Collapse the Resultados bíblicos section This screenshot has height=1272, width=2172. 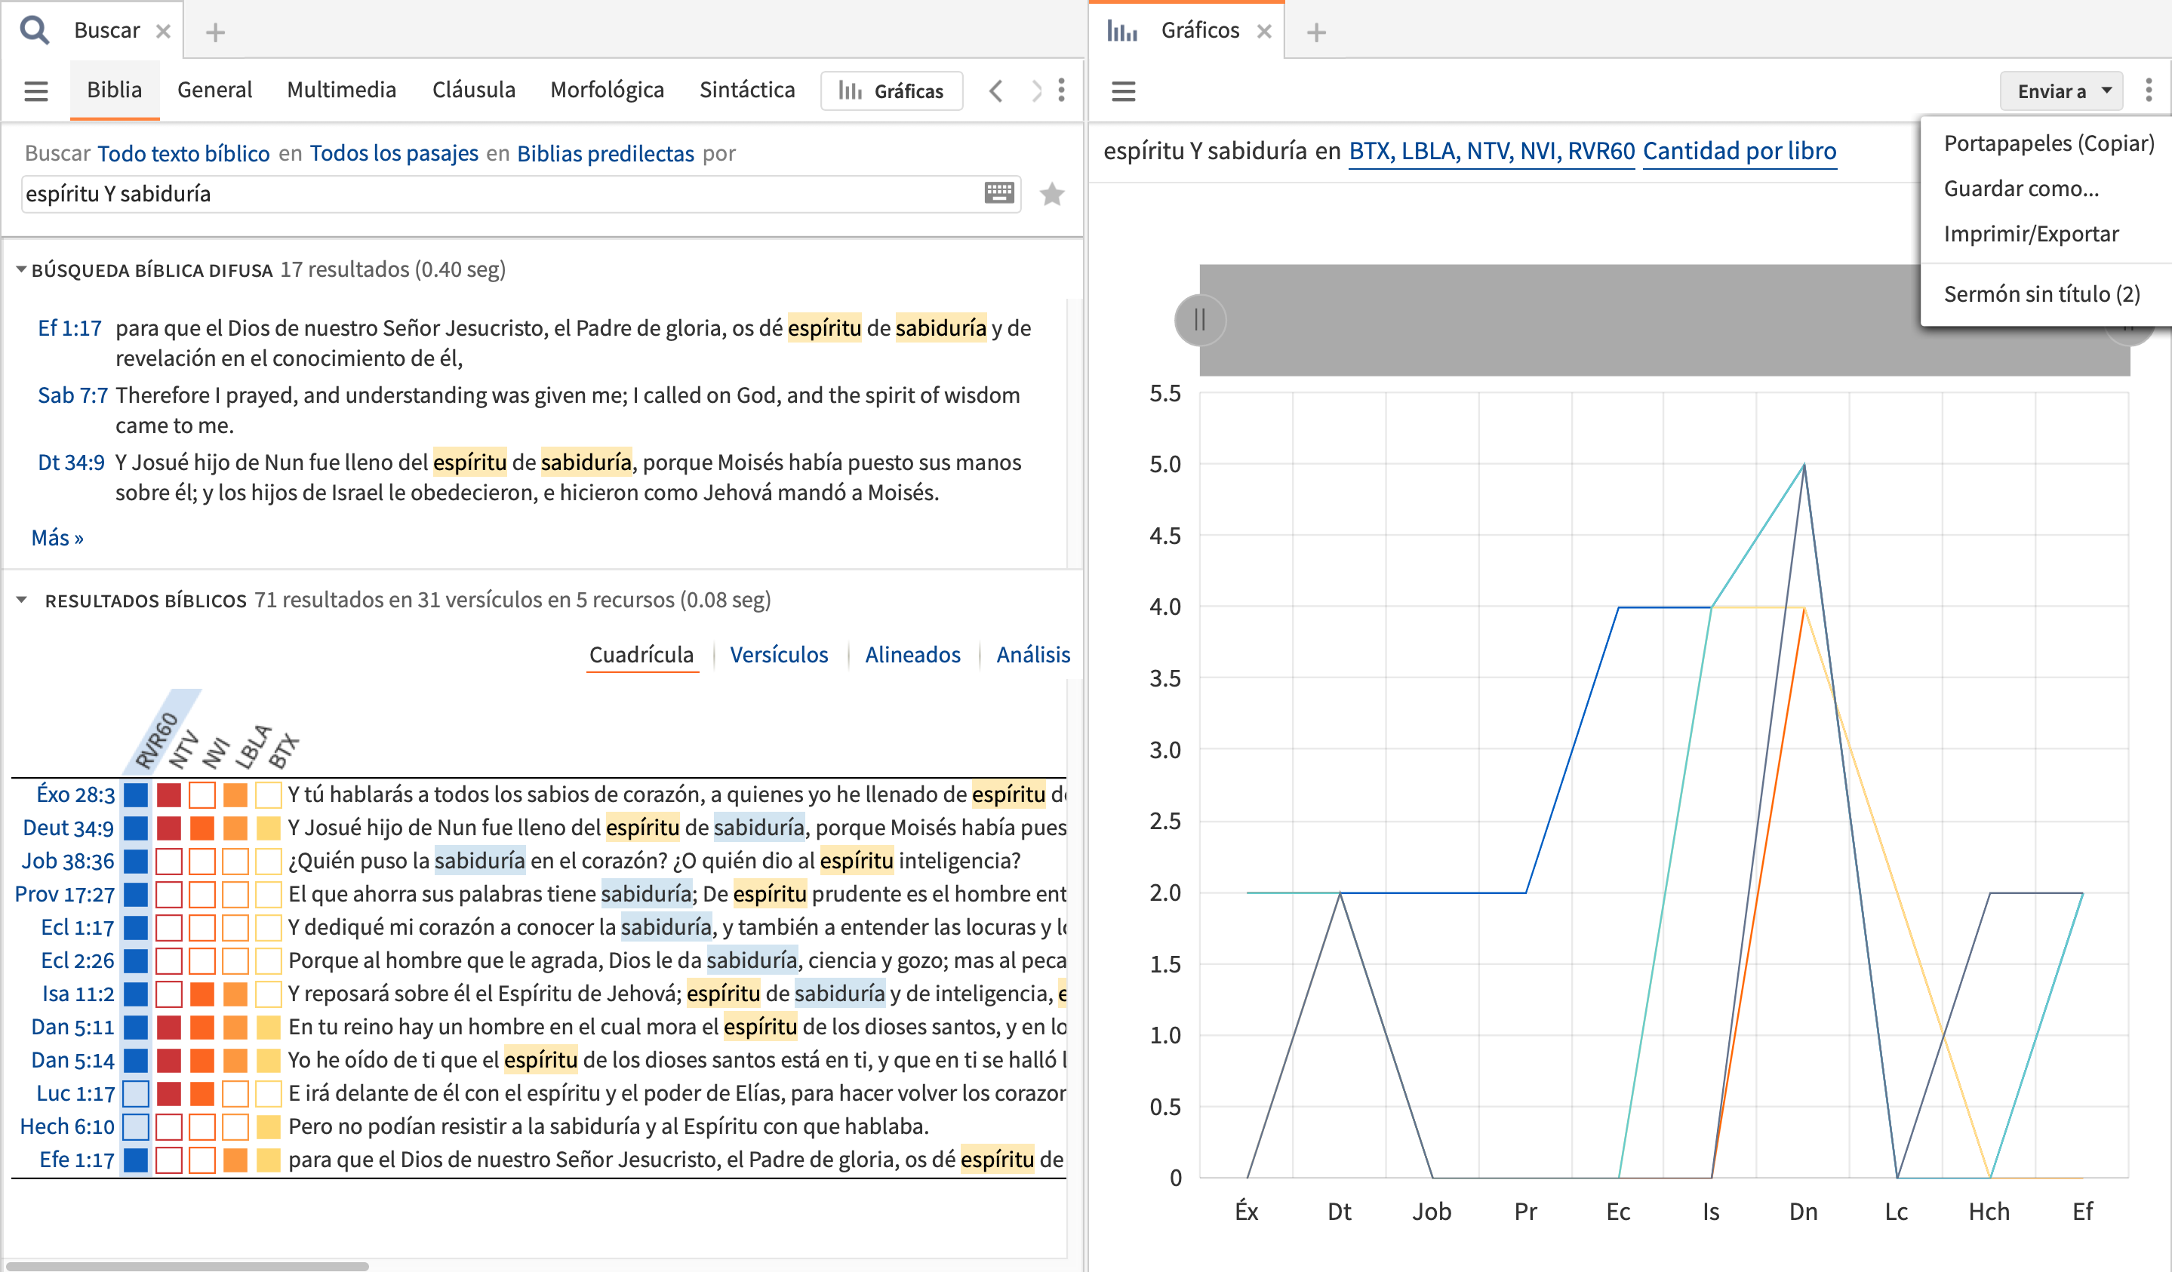[22, 600]
